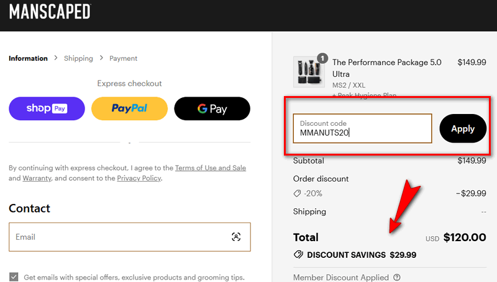Click the contact scan icon in Email field

pyautogui.click(x=236, y=237)
